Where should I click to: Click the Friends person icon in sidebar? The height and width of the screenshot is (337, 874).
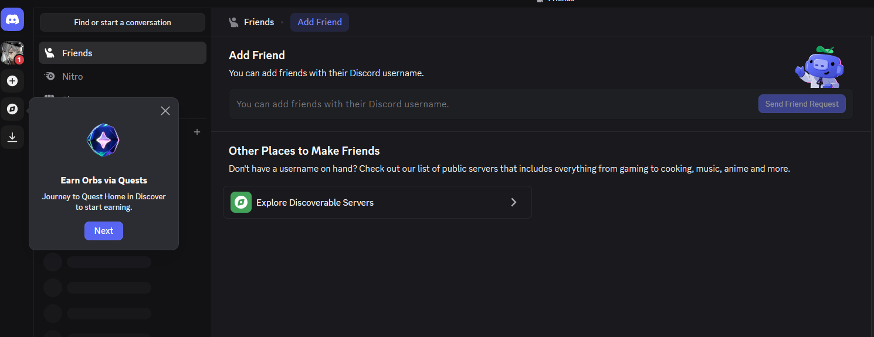(50, 53)
